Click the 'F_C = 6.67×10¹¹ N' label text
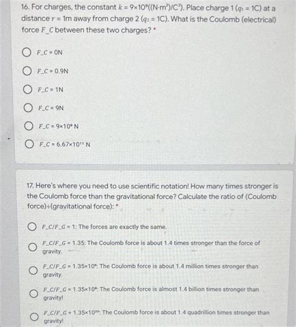The height and width of the screenshot is (327, 296). coord(65,144)
